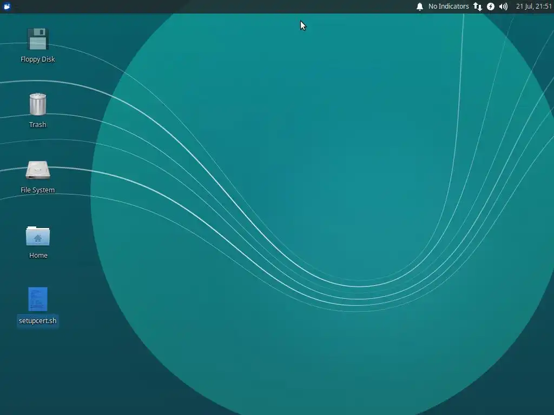Screen dimensions: 554x415
Task: Click the 'File System' label text
Action: (37, 190)
